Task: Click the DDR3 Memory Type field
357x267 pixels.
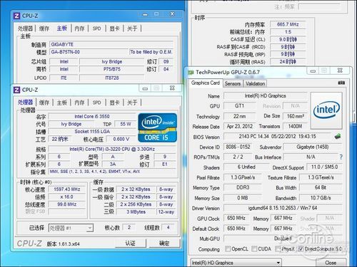Action: [243, 187]
